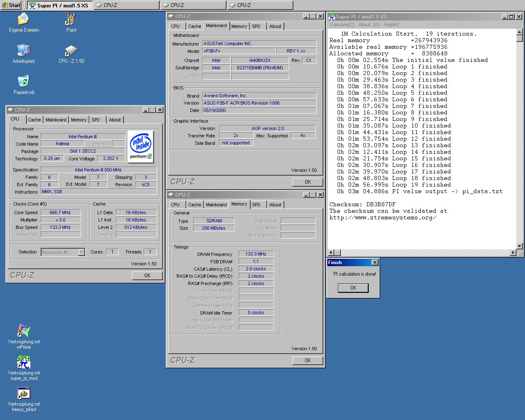Click the Level 2 512 KBytes field
Screen dimensions: 525x420
pos(136,227)
